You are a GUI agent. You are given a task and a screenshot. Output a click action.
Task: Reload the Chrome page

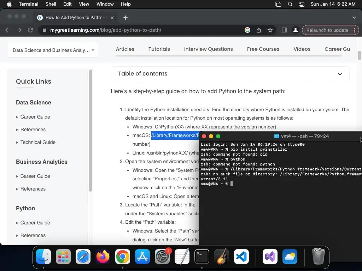coord(30,30)
